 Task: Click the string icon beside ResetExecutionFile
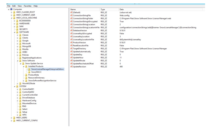(71, 46)
